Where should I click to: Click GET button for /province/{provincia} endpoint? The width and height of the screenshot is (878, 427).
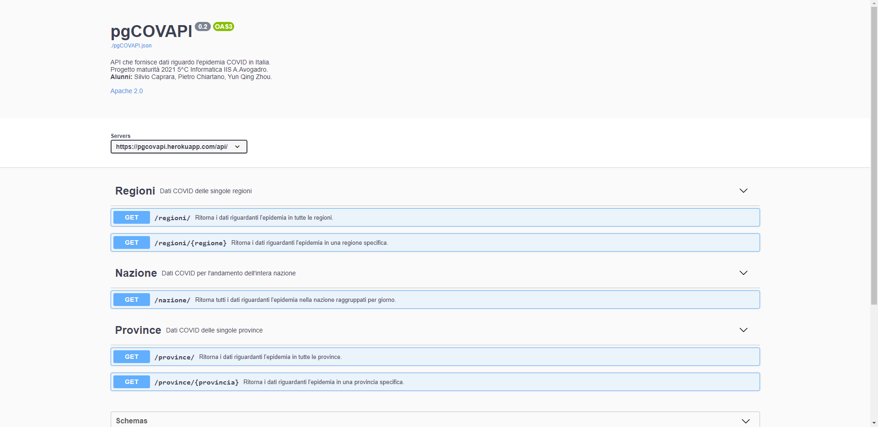coord(132,382)
